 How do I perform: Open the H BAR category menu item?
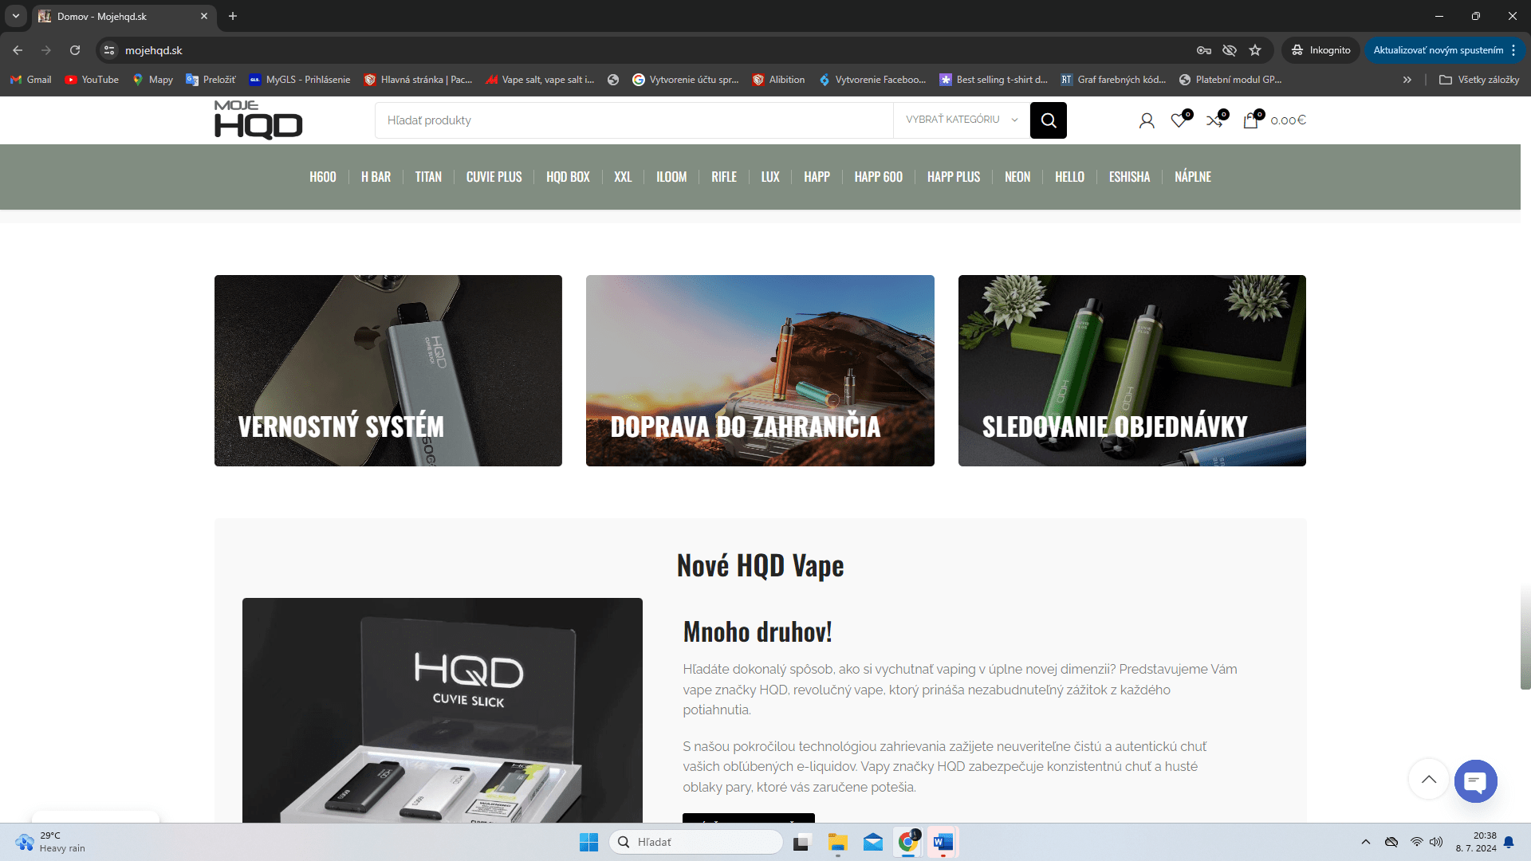pos(376,177)
